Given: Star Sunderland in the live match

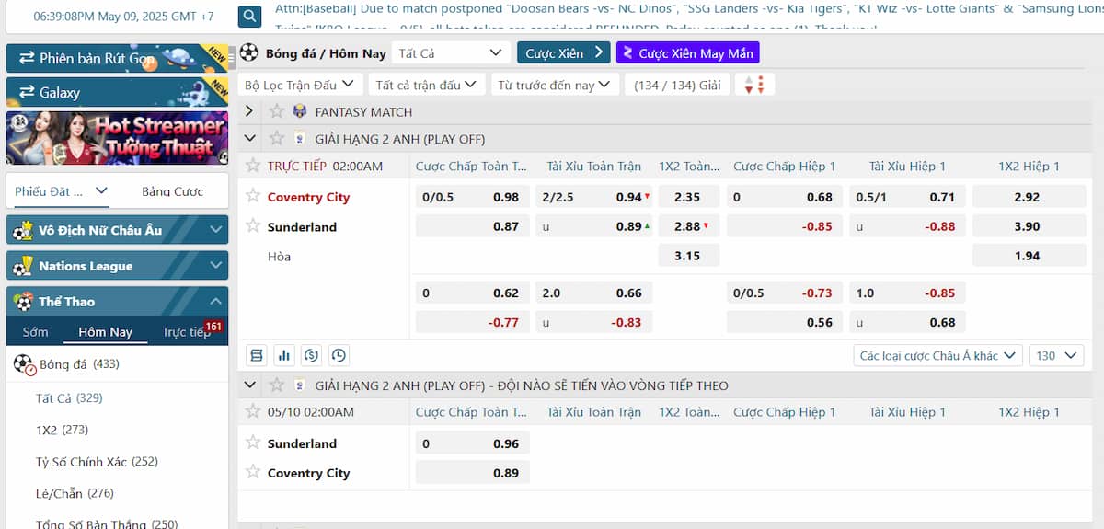Looking at the screenshot, I should tap(253, 224).
